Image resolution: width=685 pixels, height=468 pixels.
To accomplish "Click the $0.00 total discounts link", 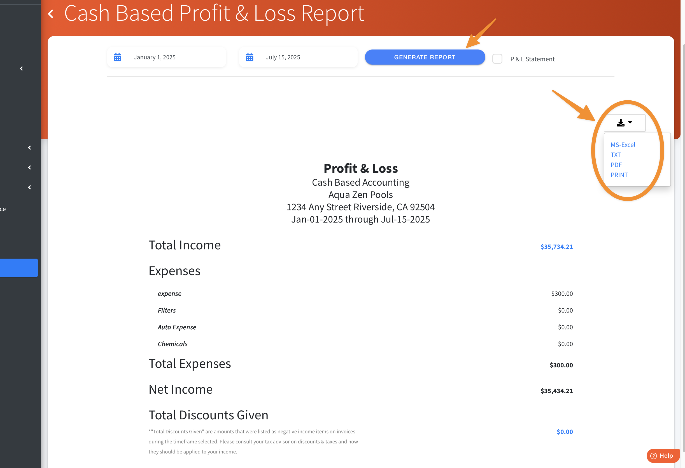I will tap(565, 432).
